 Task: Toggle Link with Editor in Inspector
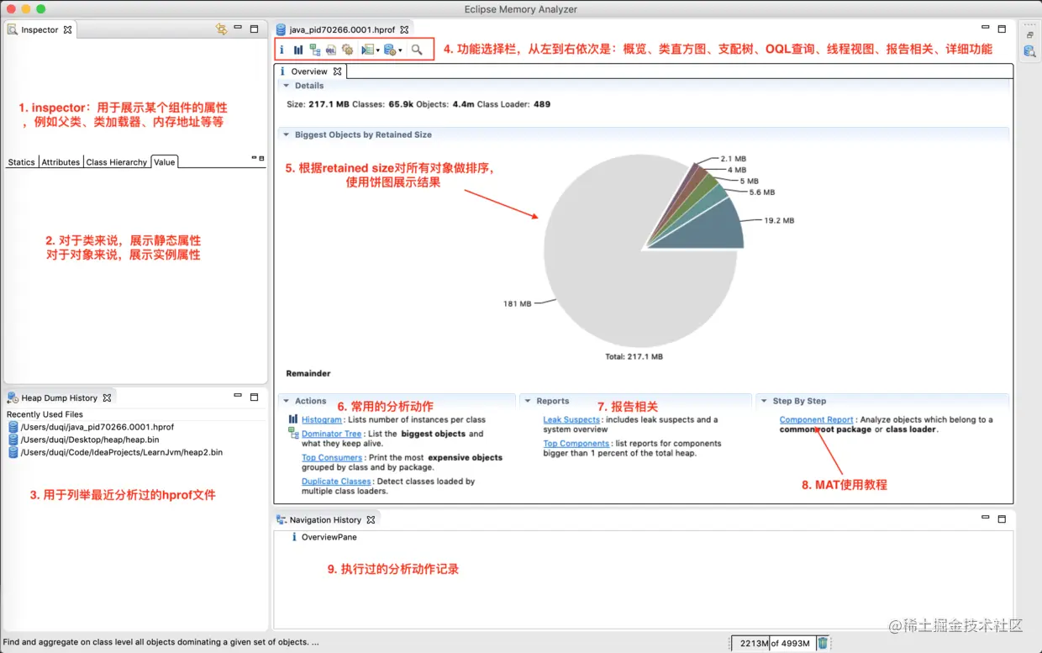(221, 29)
